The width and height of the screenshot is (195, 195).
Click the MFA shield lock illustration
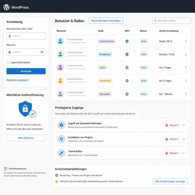click(27, 109)
